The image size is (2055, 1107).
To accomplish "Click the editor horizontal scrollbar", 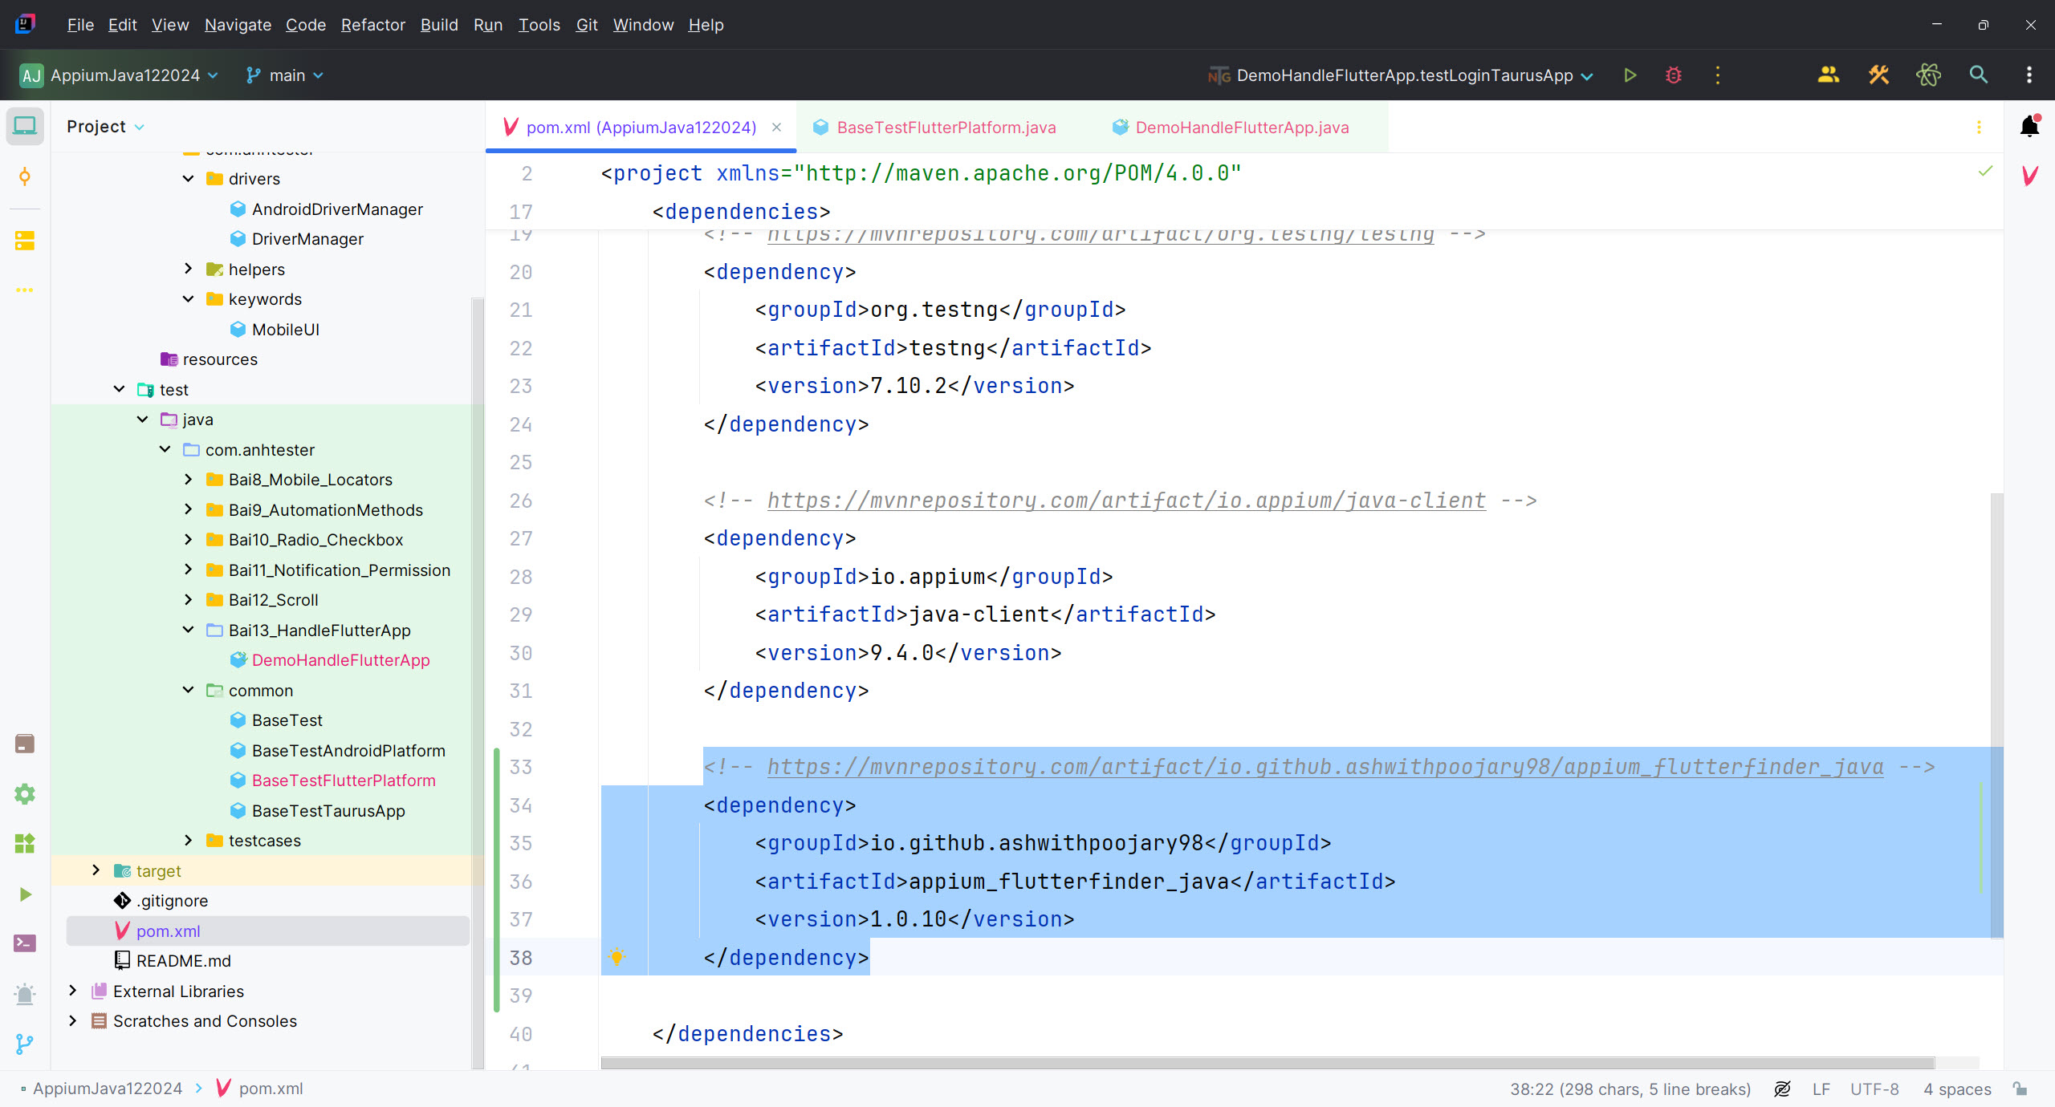I will coord(1268,1063).
